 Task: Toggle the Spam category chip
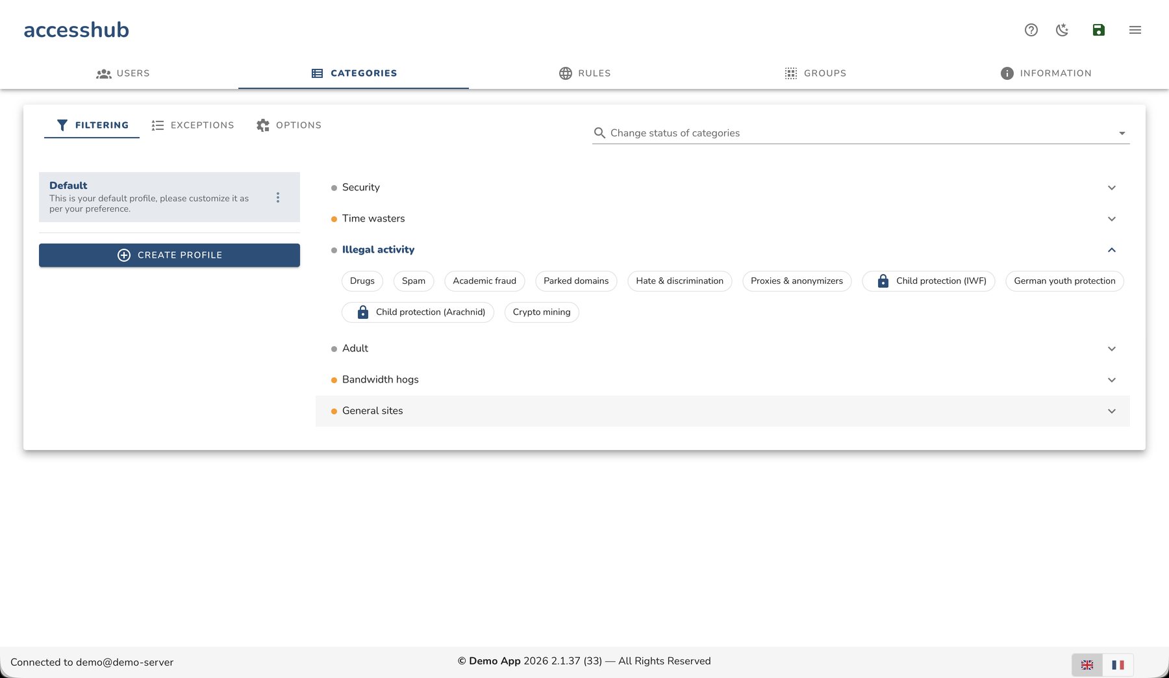(x=414, y=281)
